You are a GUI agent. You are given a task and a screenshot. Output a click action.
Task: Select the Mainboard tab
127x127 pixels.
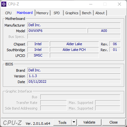(x=25, y=13)
